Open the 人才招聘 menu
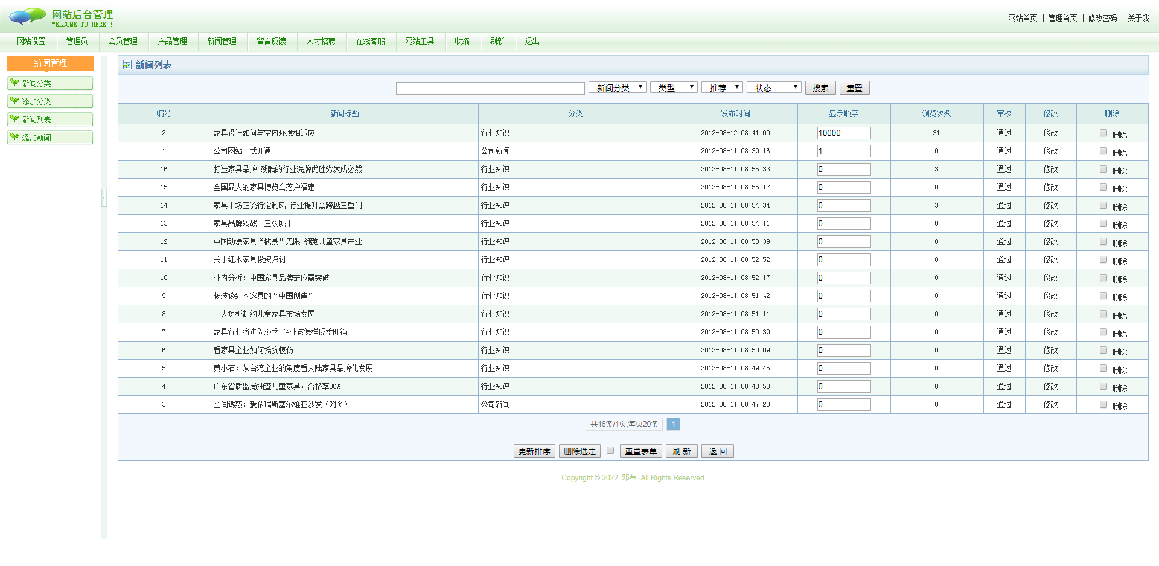The image size is (1159, 566). (321, 41)
